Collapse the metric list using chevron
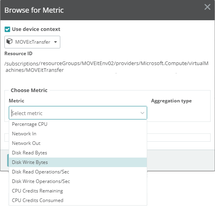This screenshot has width=215, height=206. click(142, 113)
